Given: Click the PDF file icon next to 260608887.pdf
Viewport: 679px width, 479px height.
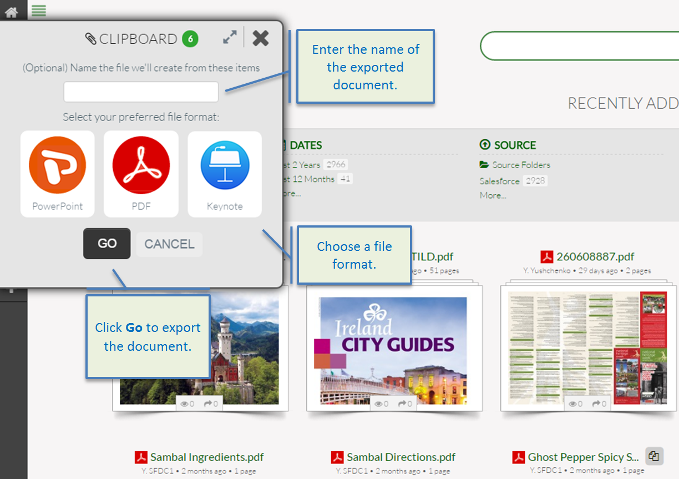Looking at the screenshot, I should 546,256.
